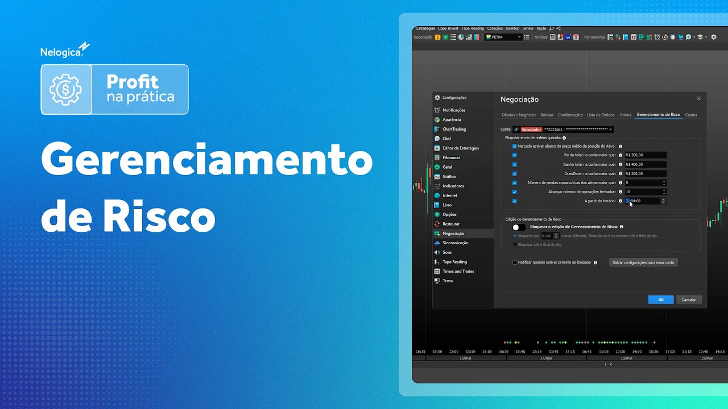Click info icon beside Bloquear envio de ordens quando
This screenshot has width=728, height=409.
point(564,138)
